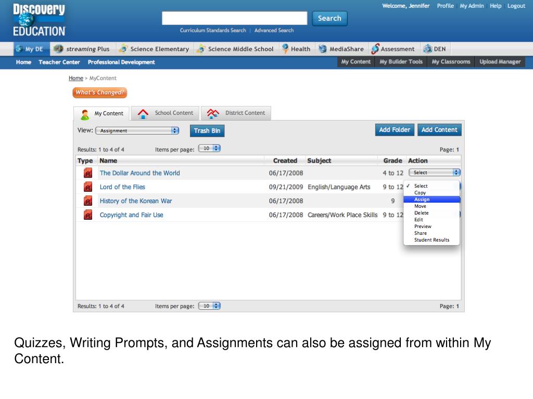
Task: Open History of the Korean War assignment
Action: click(136, 201)
